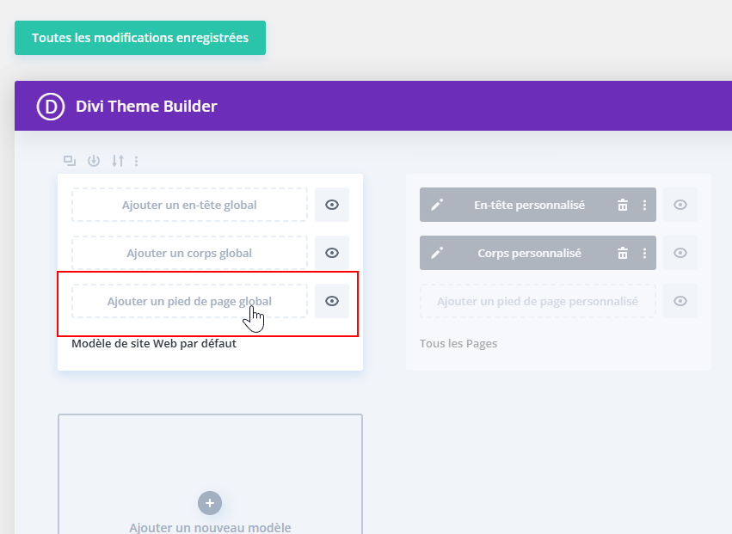Toggle visibility of En-tête personnalisé

click(680, 205)
